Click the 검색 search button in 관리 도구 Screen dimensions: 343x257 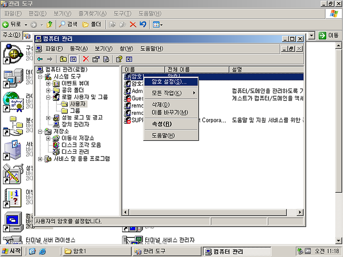point(68,24)
